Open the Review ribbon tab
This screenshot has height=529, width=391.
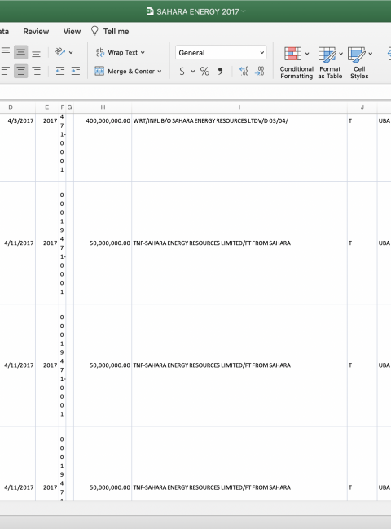tap(36, 32)
